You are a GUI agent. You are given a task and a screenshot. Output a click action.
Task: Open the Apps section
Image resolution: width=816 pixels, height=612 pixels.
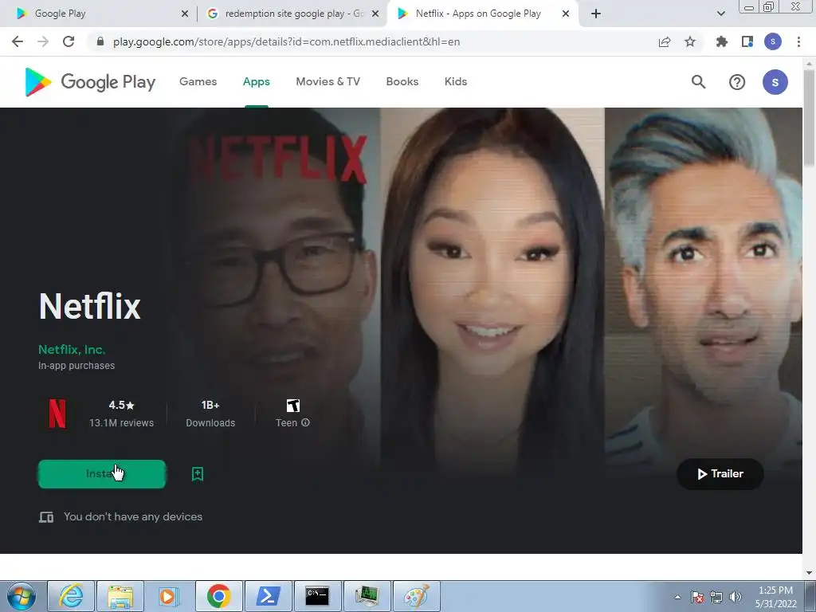(256, 82)
